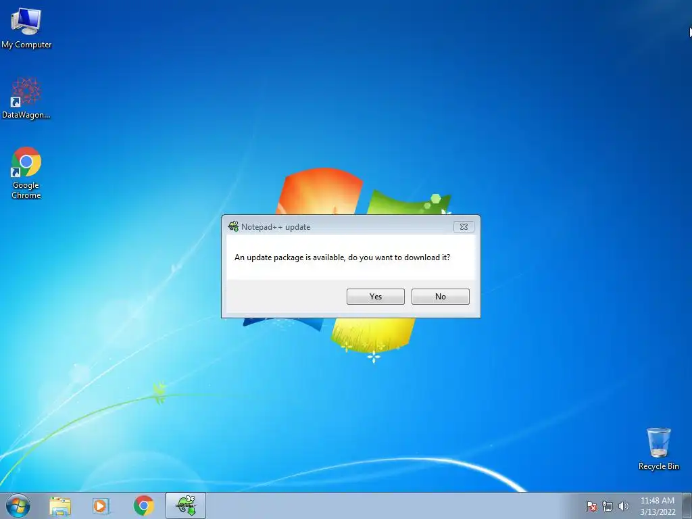
Task: Click the Notepad++ chameleon icon in dialog title
Action: coord(233,226)
